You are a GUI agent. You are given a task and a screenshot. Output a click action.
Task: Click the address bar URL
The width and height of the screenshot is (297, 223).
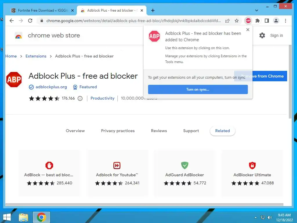(133, 21)
